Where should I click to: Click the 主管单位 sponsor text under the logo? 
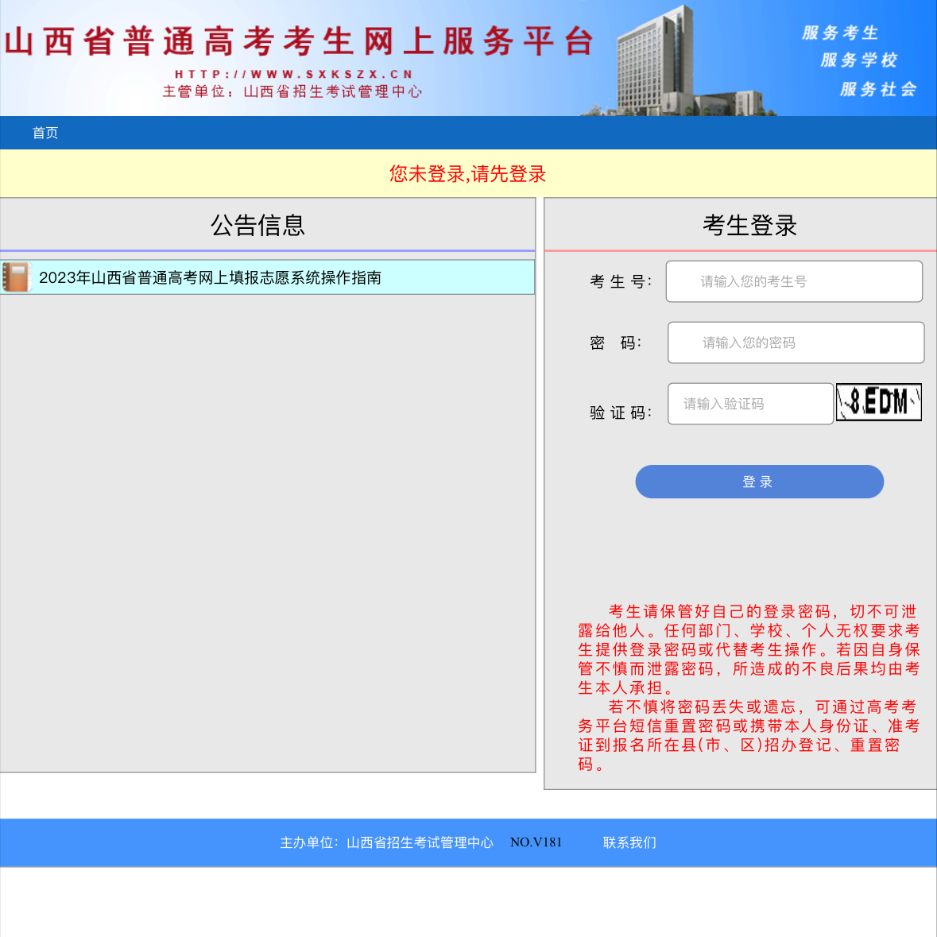(292, 91)
